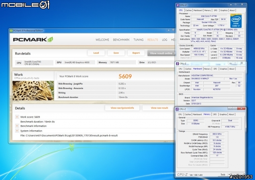Click the DRAM Frequency 800.0 MHz field

tap(217, 134)
